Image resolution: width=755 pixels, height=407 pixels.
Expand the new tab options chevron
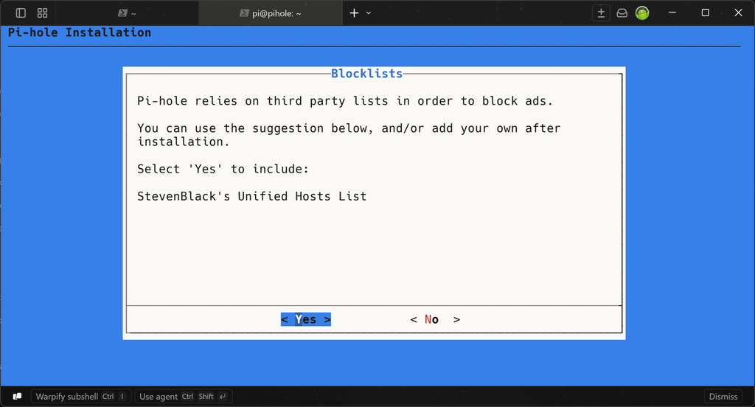369,13
